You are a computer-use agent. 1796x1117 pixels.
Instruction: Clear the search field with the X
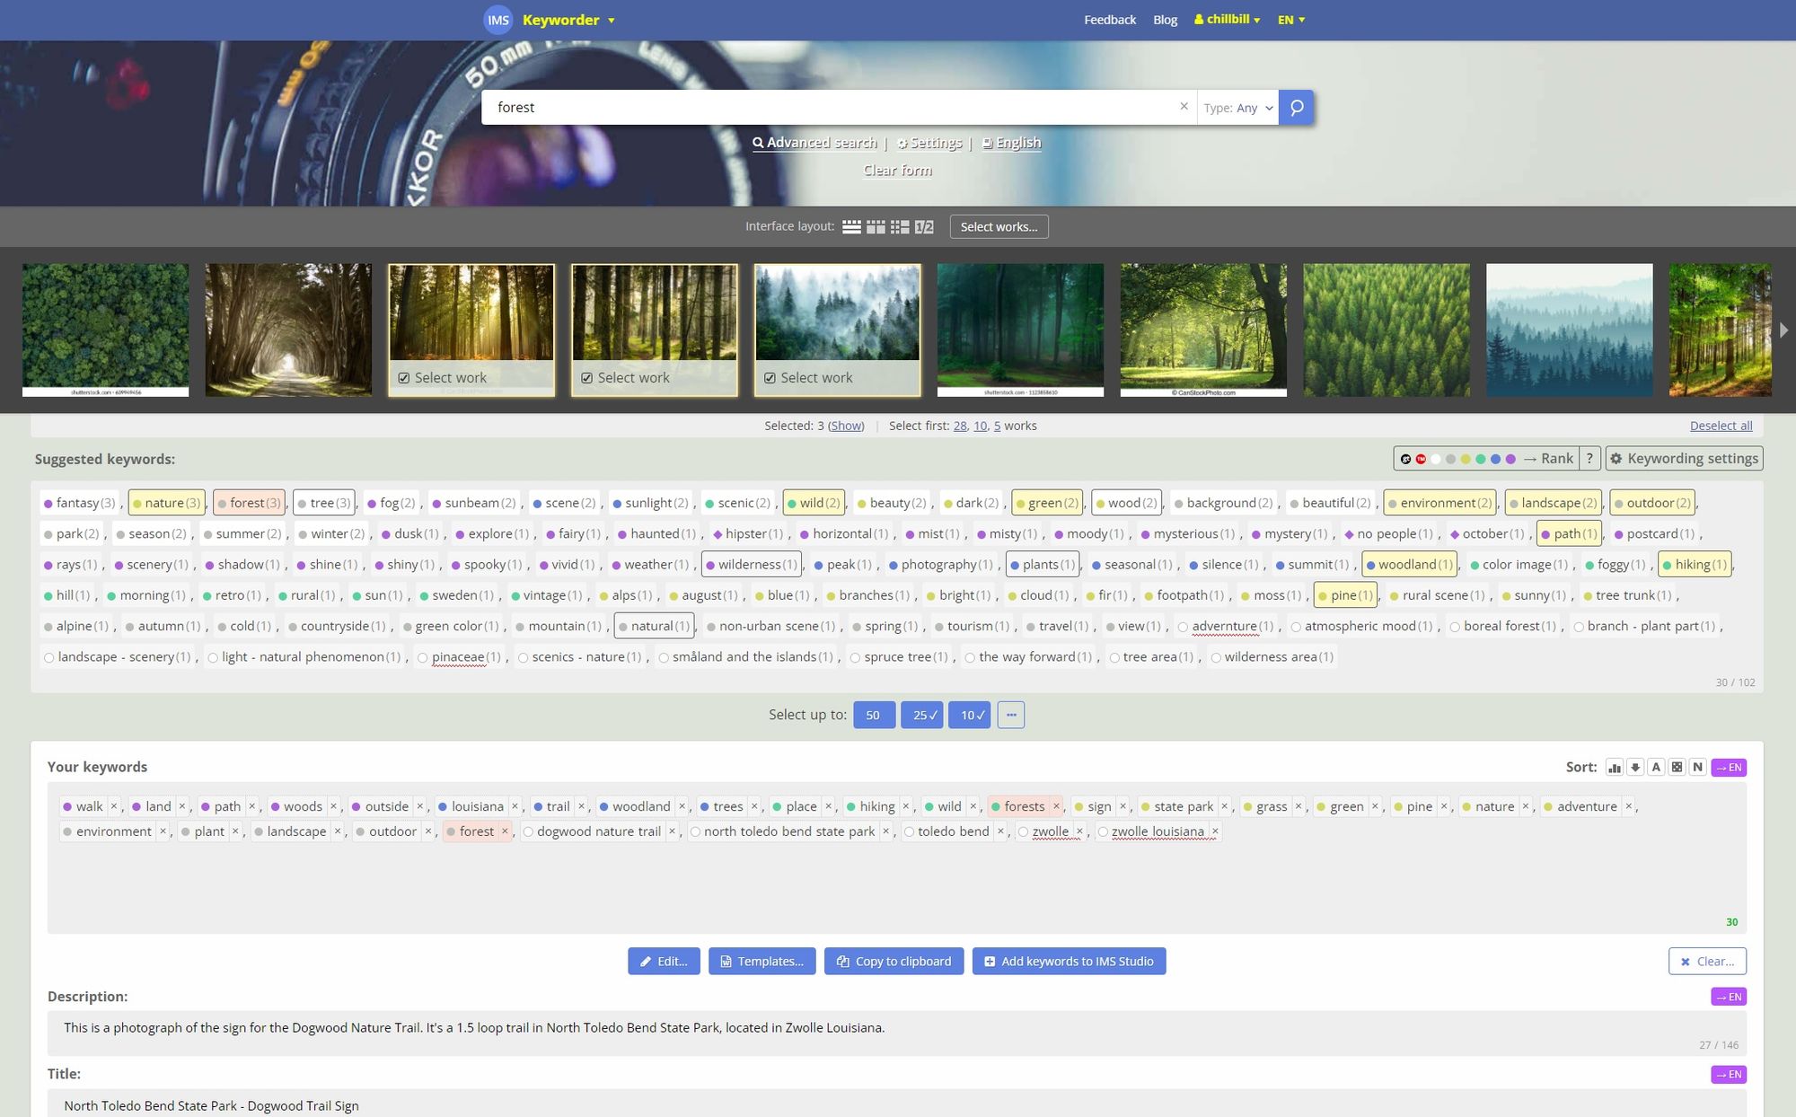pyautogui.click(x=1184, y=107)
